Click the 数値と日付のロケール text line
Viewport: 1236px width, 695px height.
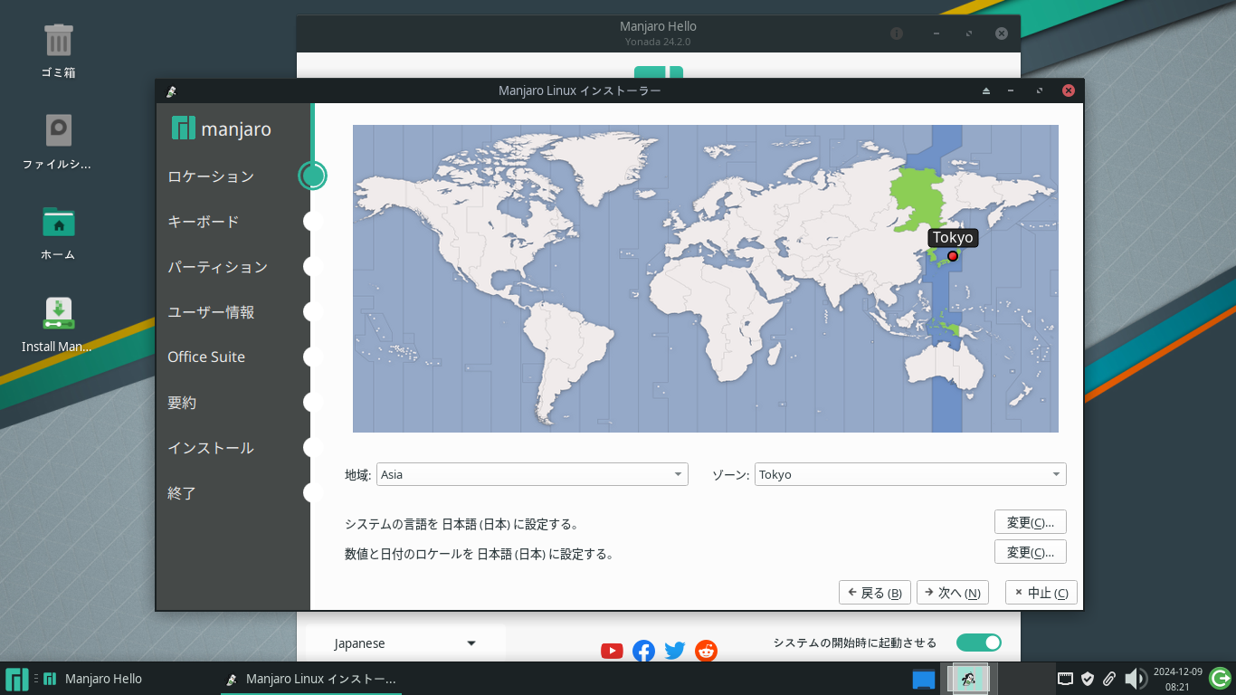tap(479, 554)
